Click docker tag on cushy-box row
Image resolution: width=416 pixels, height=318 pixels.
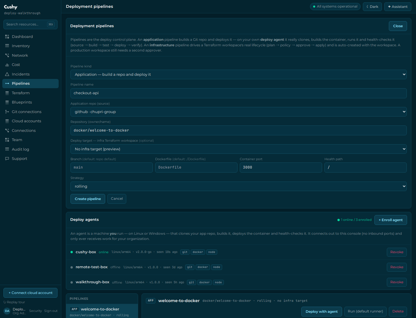click(198, 252)
